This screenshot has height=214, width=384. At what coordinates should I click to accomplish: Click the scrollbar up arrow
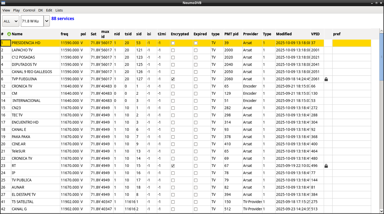click(x=382, y=30)
